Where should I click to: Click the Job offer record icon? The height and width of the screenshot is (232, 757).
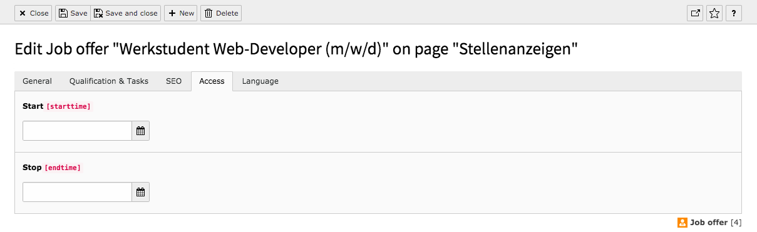tap(682, 223)
